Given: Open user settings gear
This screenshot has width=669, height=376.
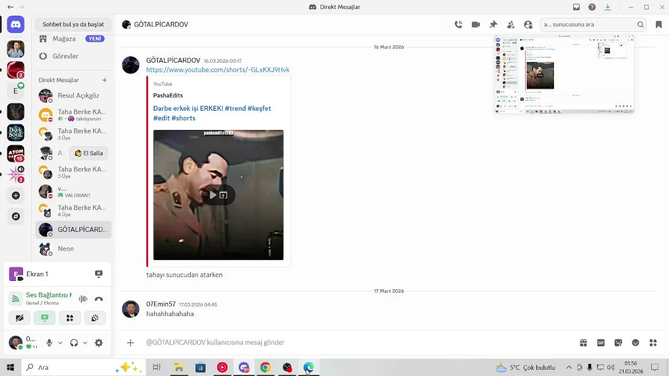Looking at the screenshot, I should tap(99, 343).
